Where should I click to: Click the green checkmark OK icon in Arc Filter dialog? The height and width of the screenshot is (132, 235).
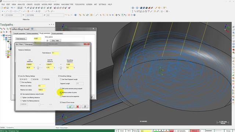coord(70,107)
